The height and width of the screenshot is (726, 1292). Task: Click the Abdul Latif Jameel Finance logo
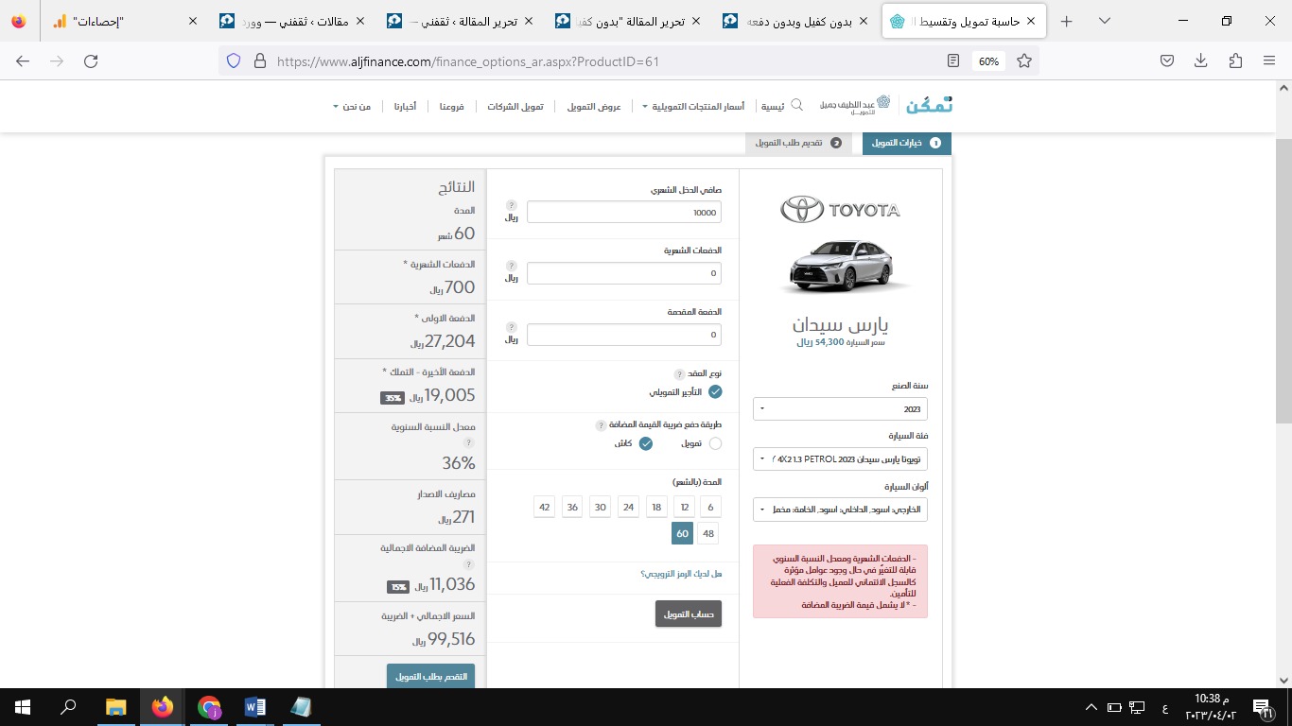(x=855, y=105)
